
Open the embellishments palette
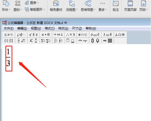click(x=34, y=34)
